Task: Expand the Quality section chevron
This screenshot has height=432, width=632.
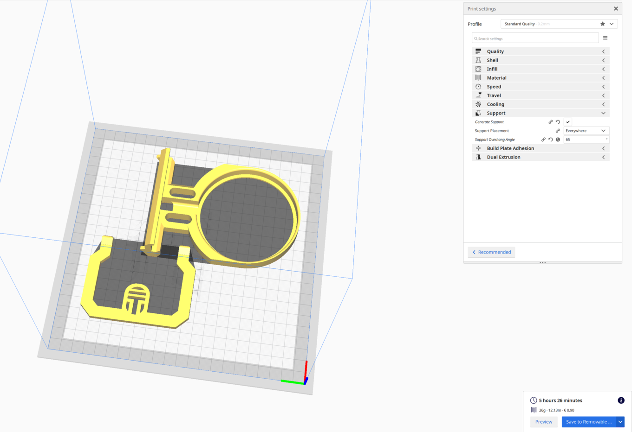Action: click(604, 51)
